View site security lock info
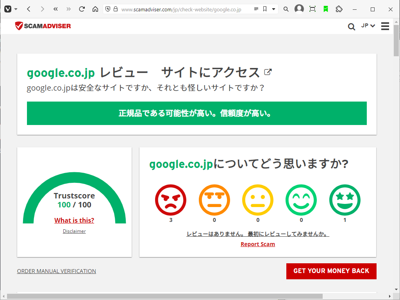Image resolution: width=400 pixels, height=300 pixels. tap(116, 9)
